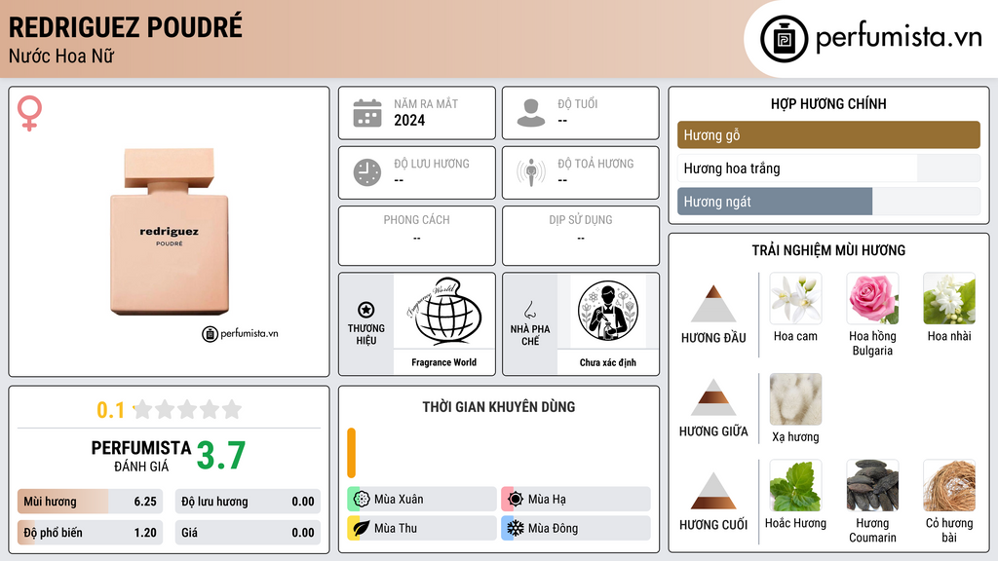The height and width of the screenshot is (561, 998).
Task: Click the green 3.7 Perfumista score
Action: pyautogui.click(x=221, y=456)
